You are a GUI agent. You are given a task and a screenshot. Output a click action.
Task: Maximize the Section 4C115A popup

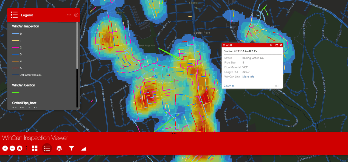(x=276, y=45)
